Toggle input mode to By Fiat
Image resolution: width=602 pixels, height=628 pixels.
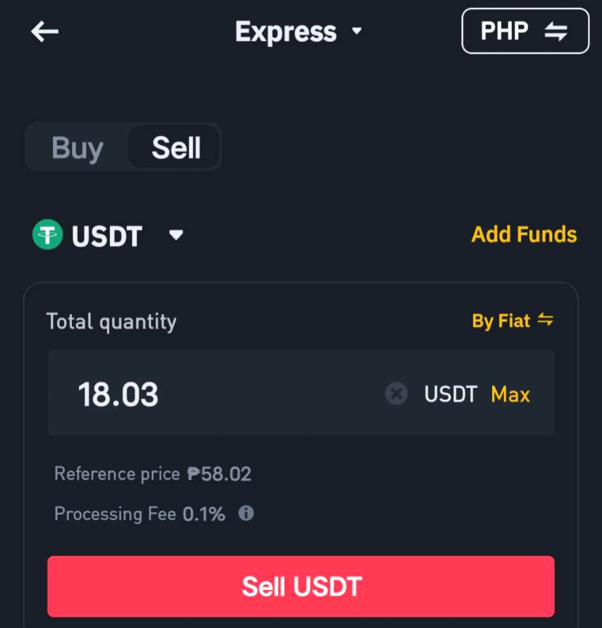(x=512, y=321)
